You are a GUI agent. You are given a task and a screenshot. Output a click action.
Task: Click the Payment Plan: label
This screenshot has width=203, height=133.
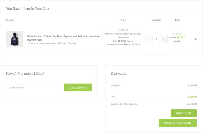click(x=34, y=40)
